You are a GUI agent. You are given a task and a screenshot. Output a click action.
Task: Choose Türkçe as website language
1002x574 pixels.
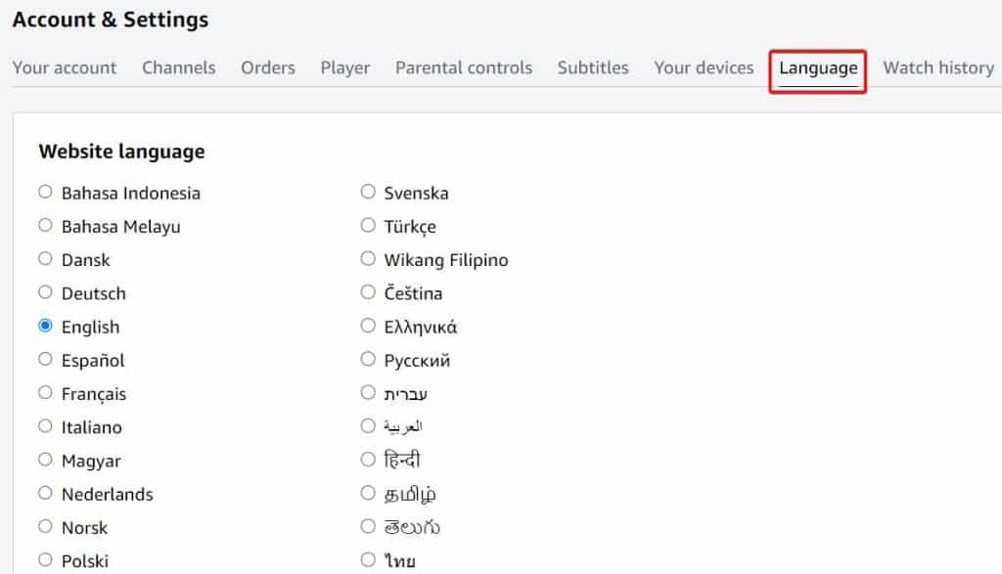tap(368, 226)
